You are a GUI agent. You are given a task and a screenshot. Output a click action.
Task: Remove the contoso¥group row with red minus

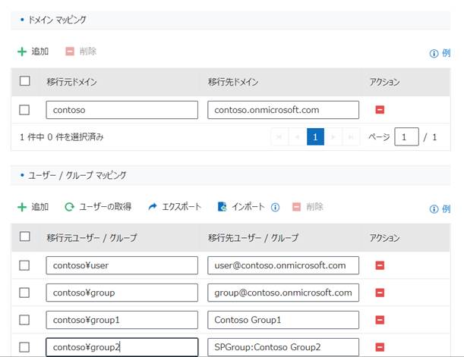380,293
